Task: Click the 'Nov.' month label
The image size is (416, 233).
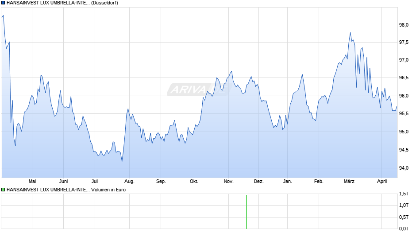Action: click(x=229, y=181)
